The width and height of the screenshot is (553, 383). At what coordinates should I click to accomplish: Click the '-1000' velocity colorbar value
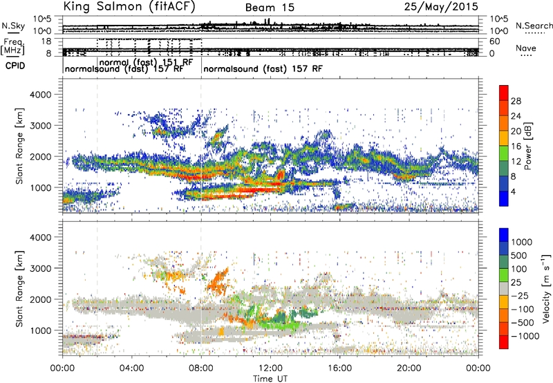click(x=525, y=336)
